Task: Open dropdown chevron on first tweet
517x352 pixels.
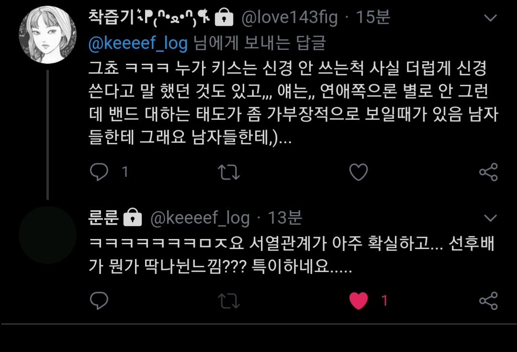Action: 490,18
